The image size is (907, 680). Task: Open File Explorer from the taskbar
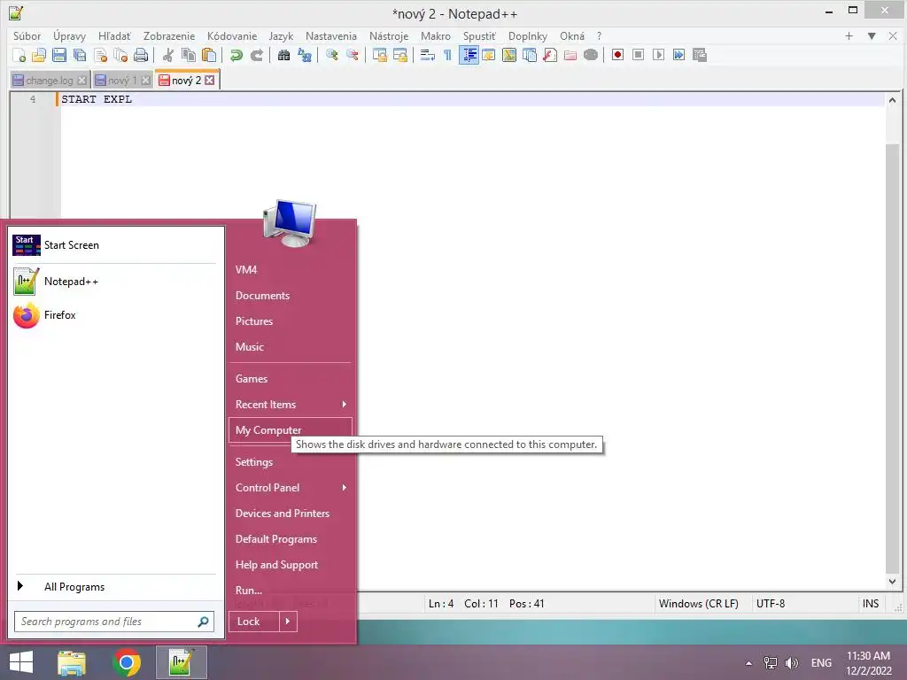coord(72,662)
